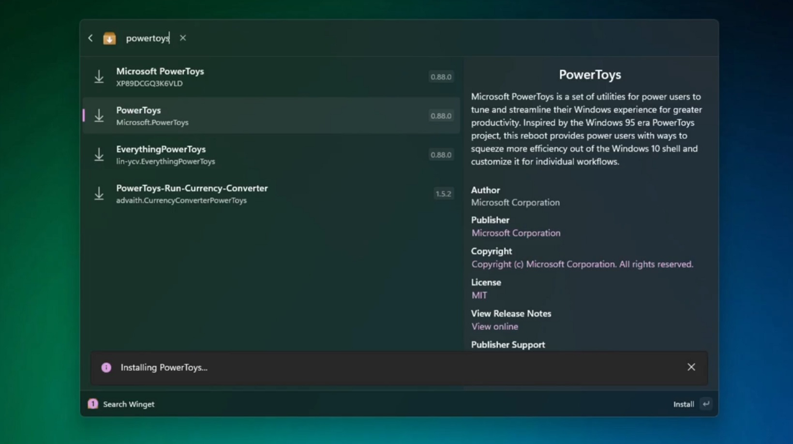Viewport: 793px width, 444px height.
Task: Select the PowerToys Microsoft.PowerToys result
Action: (x=271, y=116)
